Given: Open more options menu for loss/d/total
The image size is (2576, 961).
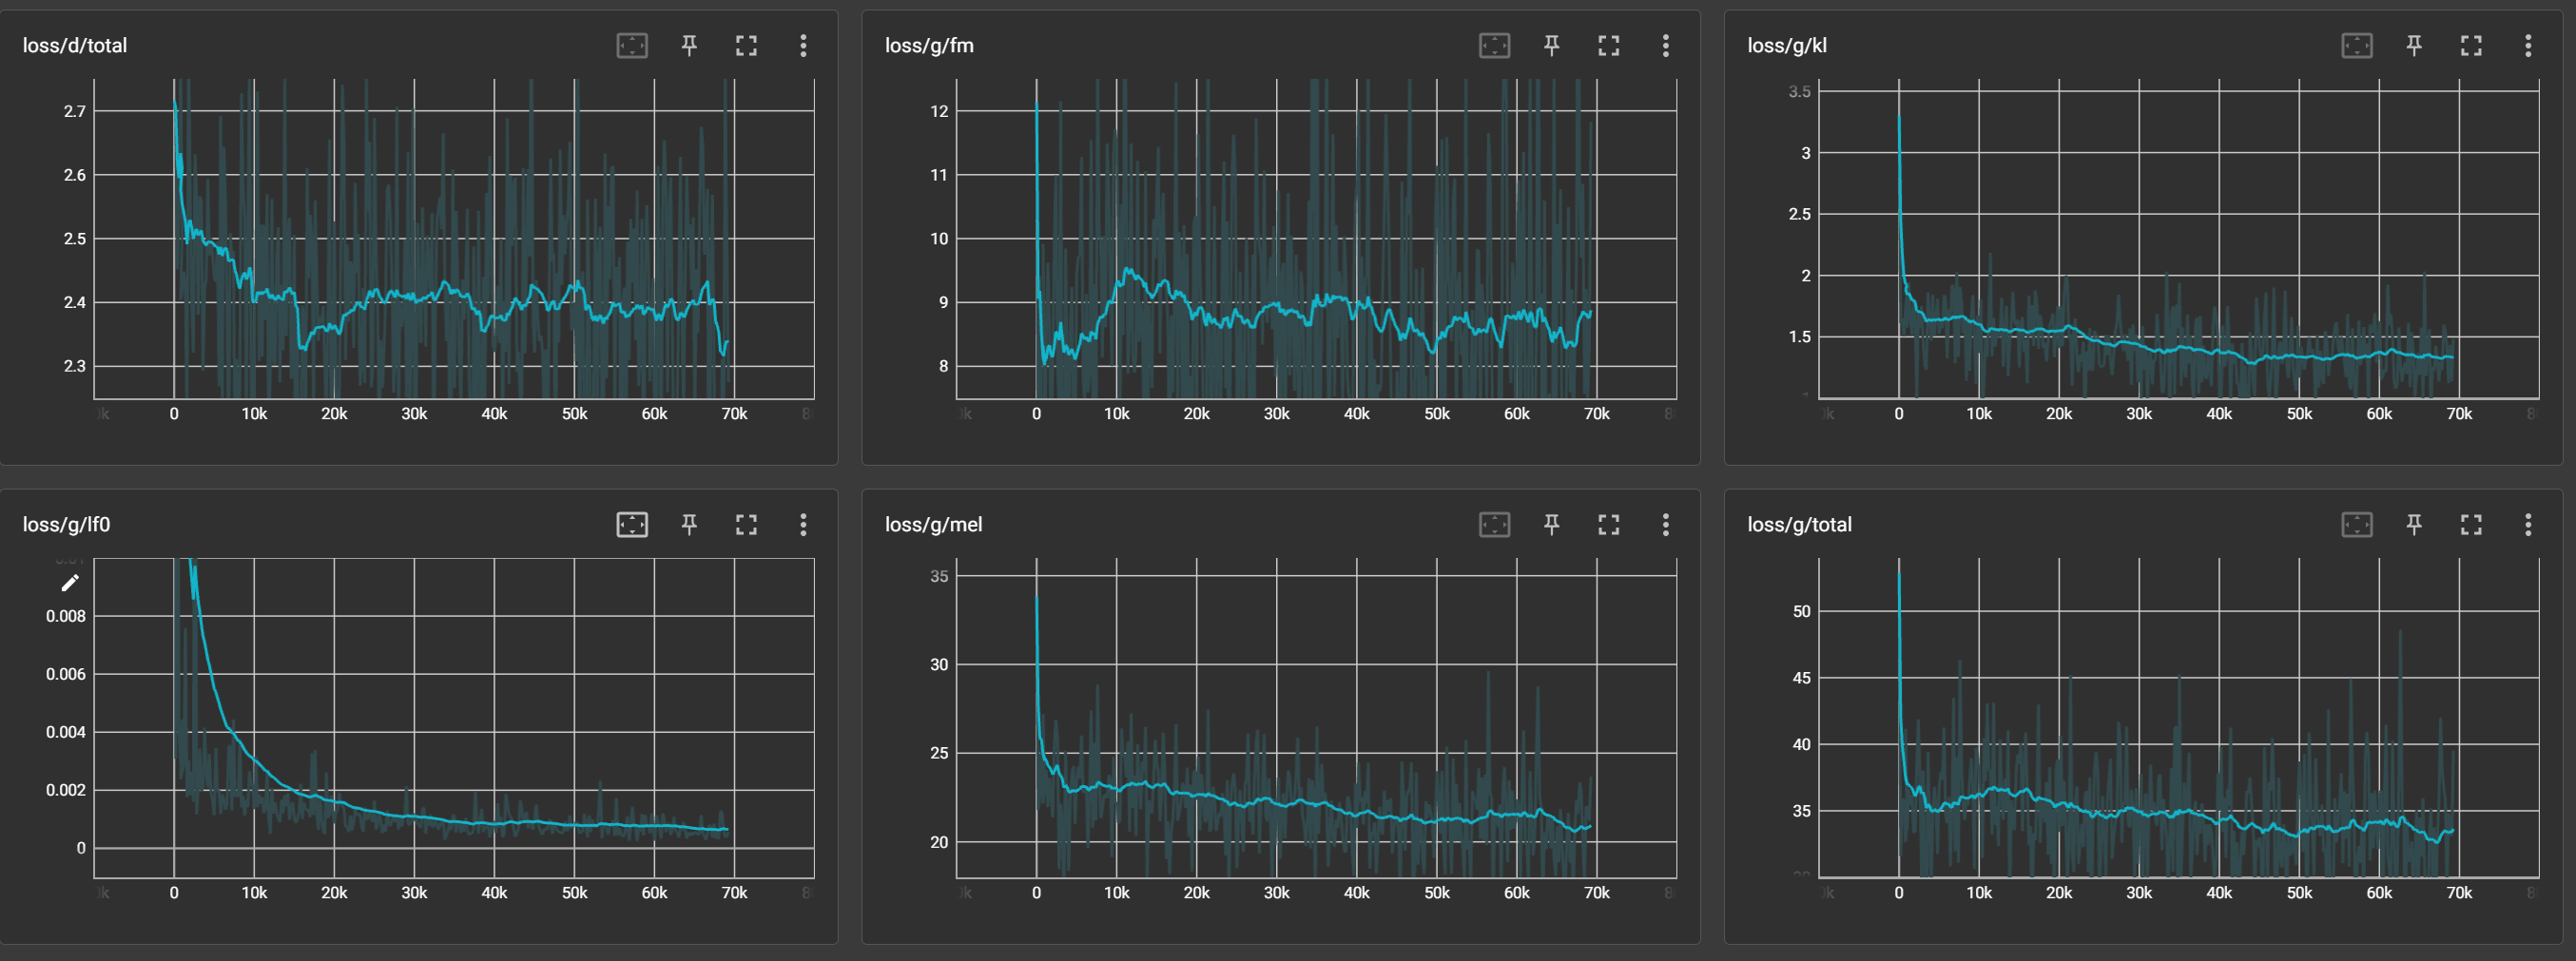Looking at the screenshot, I should pyautogui.click(x=803, y=45).
